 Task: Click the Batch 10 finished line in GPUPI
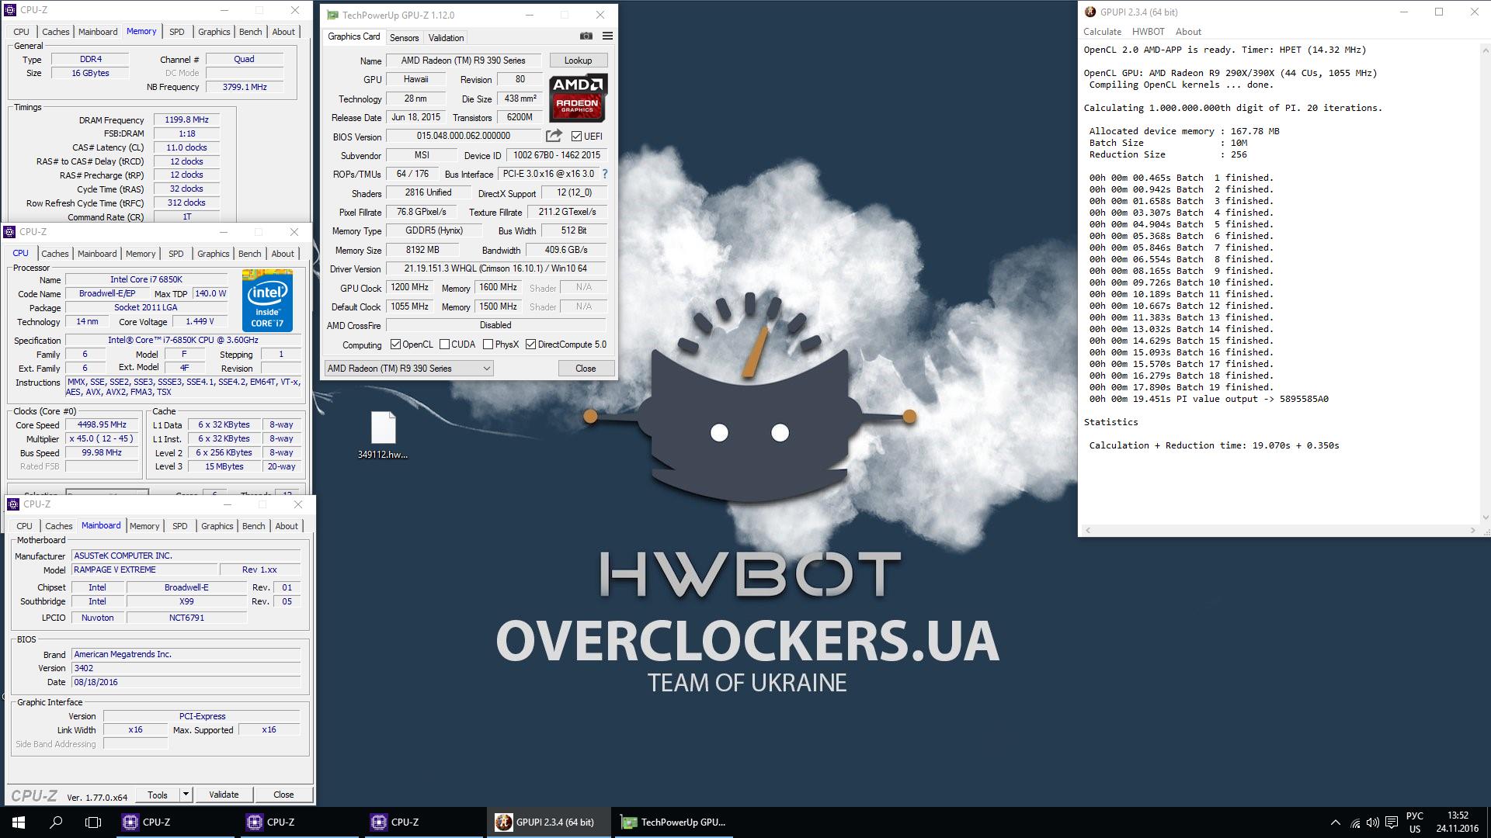pyautogui.click(x=1180, y=282)
